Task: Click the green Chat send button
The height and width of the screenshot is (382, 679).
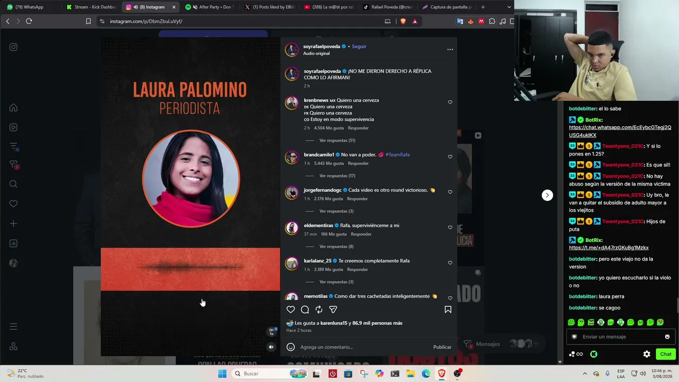Action: 665,354
